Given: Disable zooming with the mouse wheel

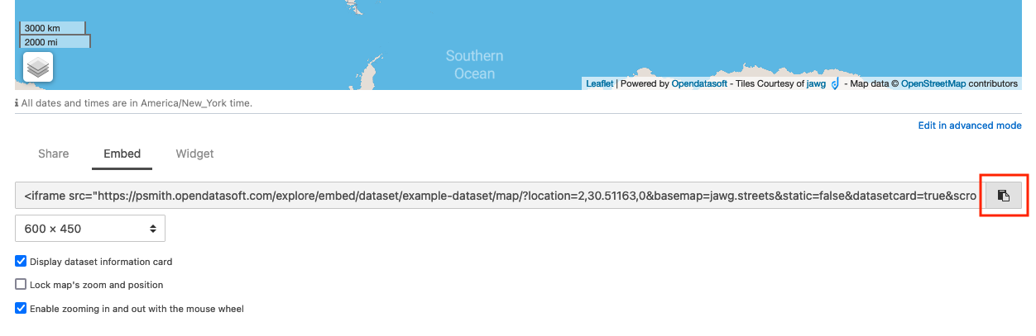Looking at the screenshot, I should click(x=21, y=309).
